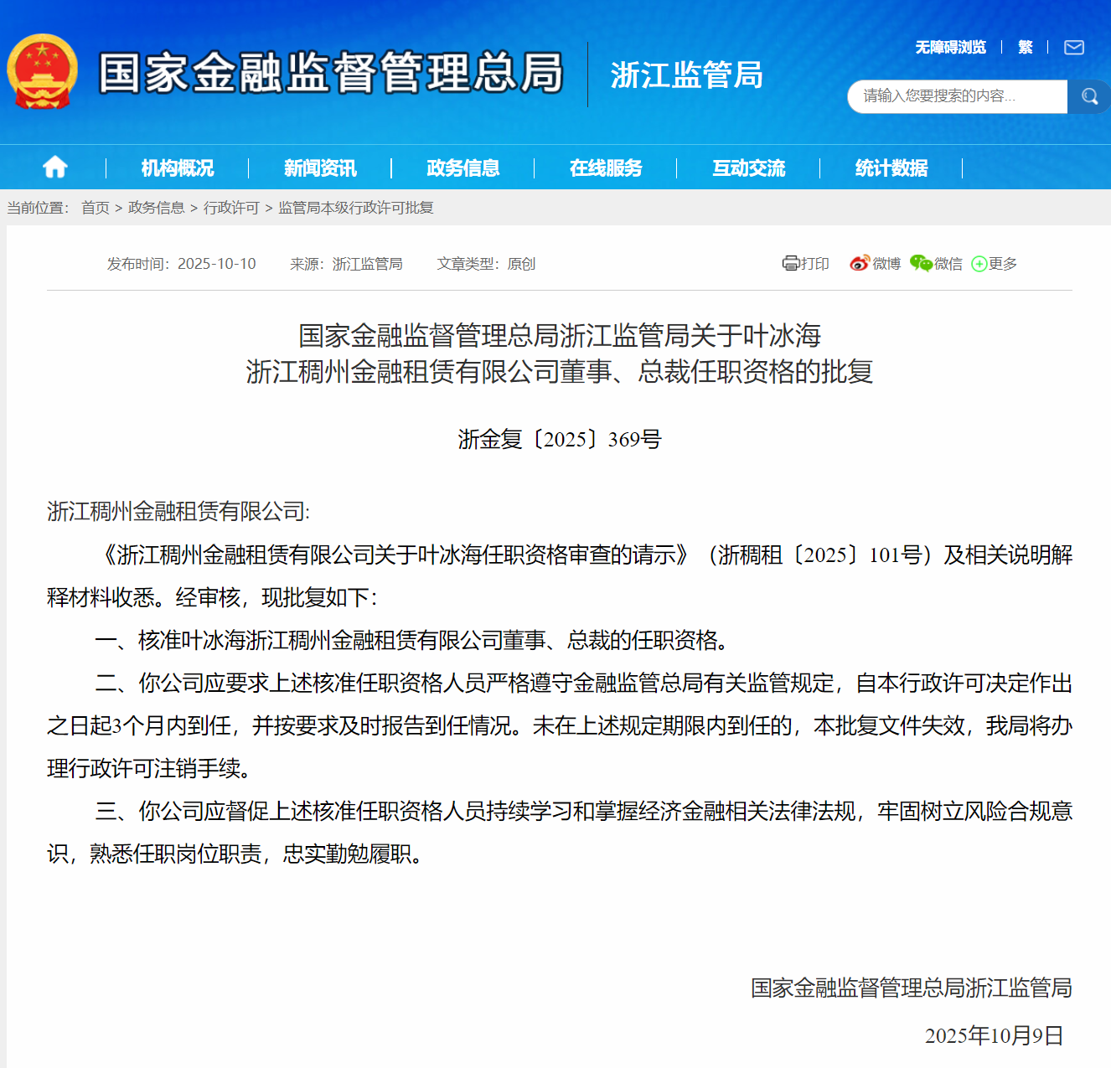1111x1068 pixels.
Task: Click the magnifier search icon button
Action: 1088,96
